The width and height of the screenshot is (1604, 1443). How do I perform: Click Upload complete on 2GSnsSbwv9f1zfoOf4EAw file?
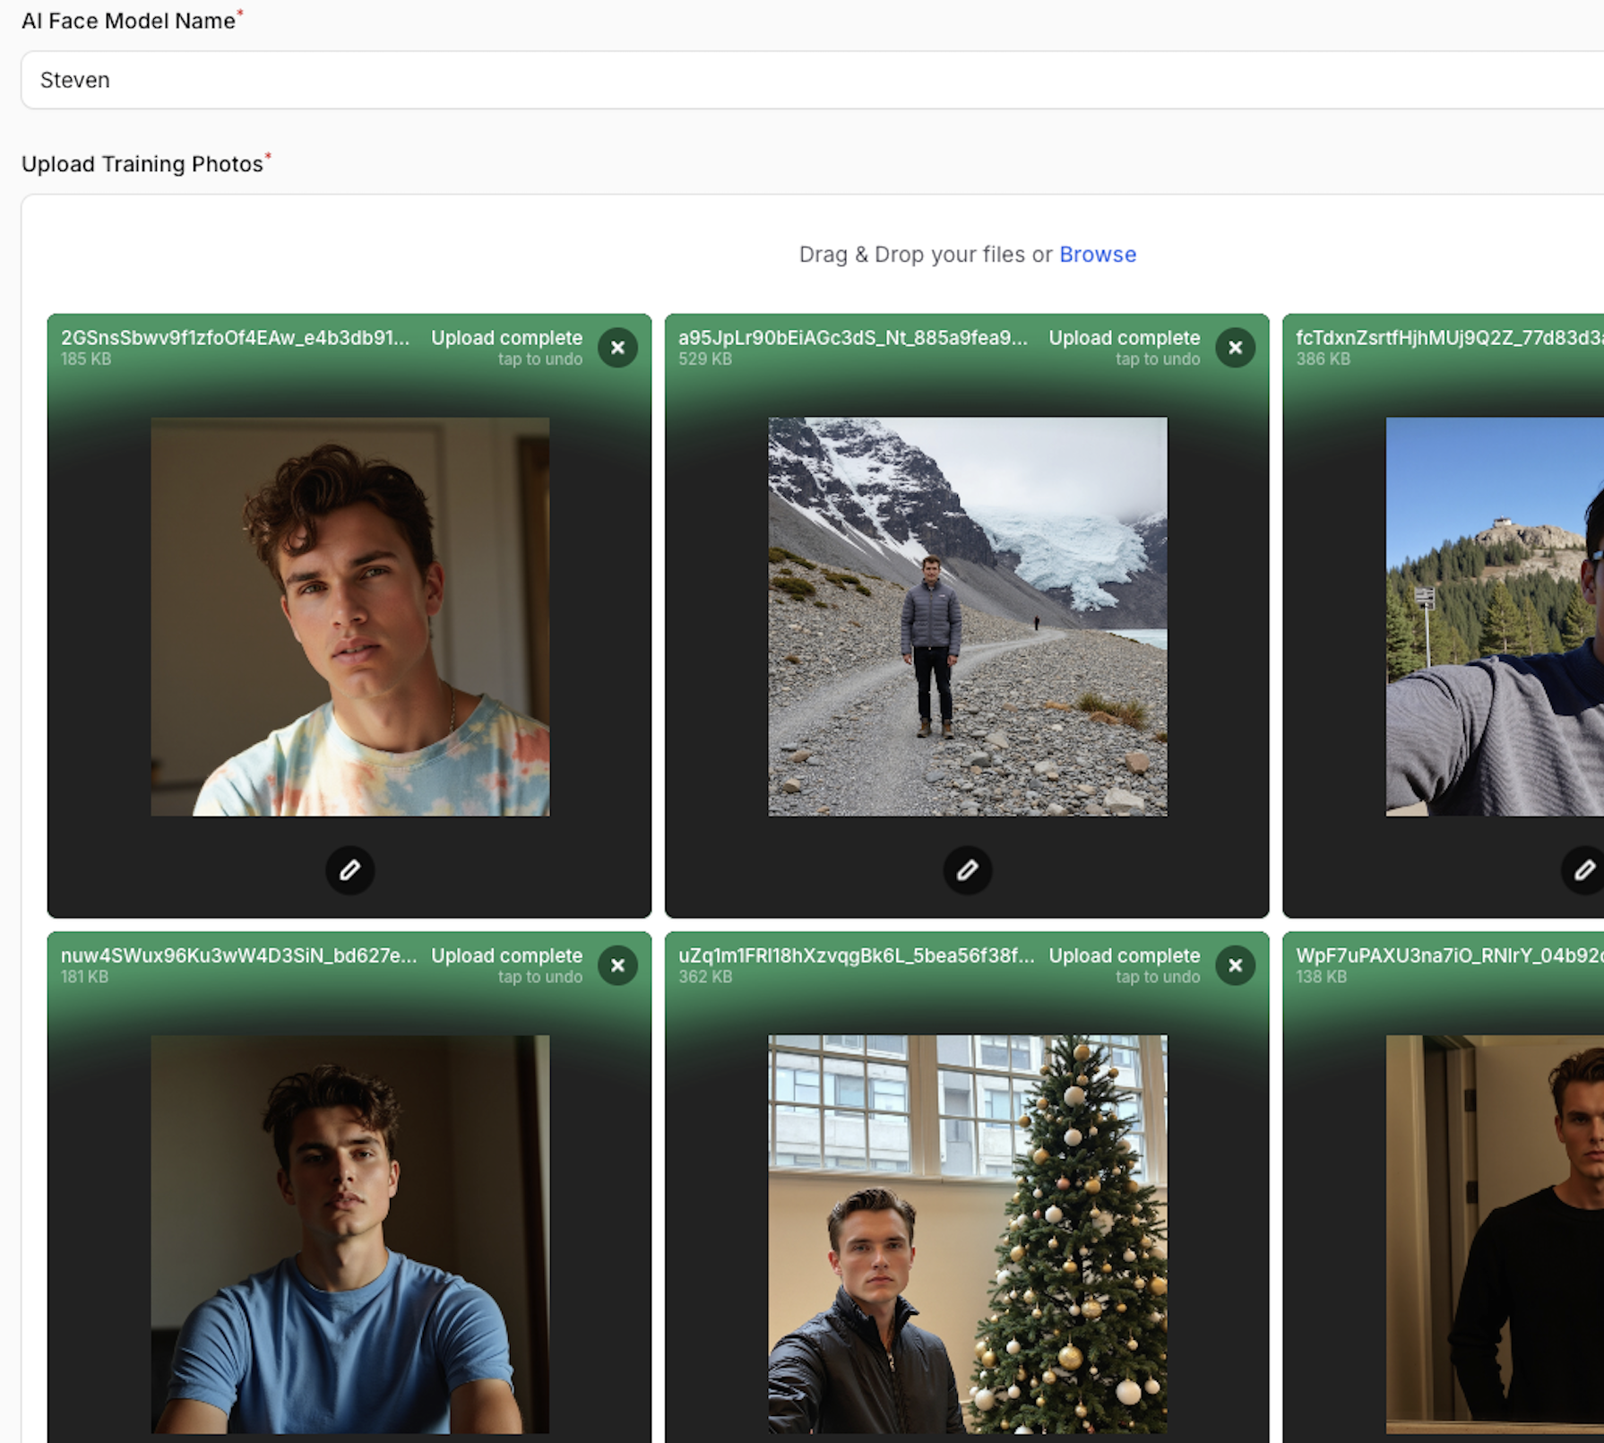pyautogui.click(x=506, y=338)
